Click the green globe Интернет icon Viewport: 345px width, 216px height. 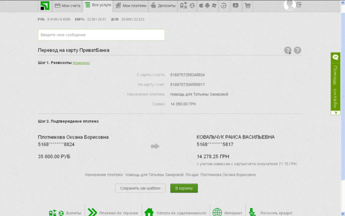217,212
